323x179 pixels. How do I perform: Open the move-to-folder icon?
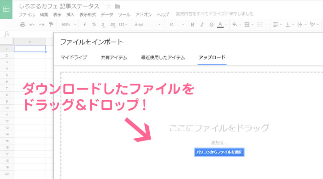[118, 7]
